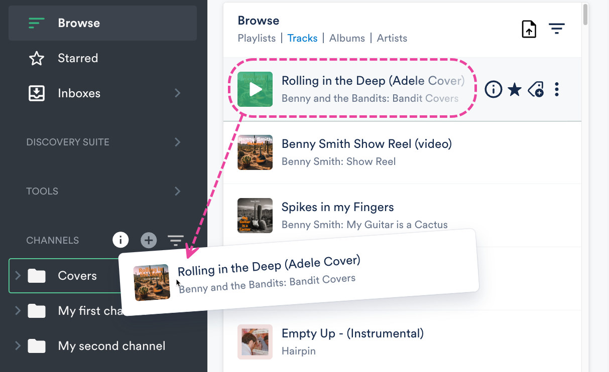This screenshot has width=609, height=372.
Task: Open more options for Rolling in the Deep
Action: [x=556, y=90]
